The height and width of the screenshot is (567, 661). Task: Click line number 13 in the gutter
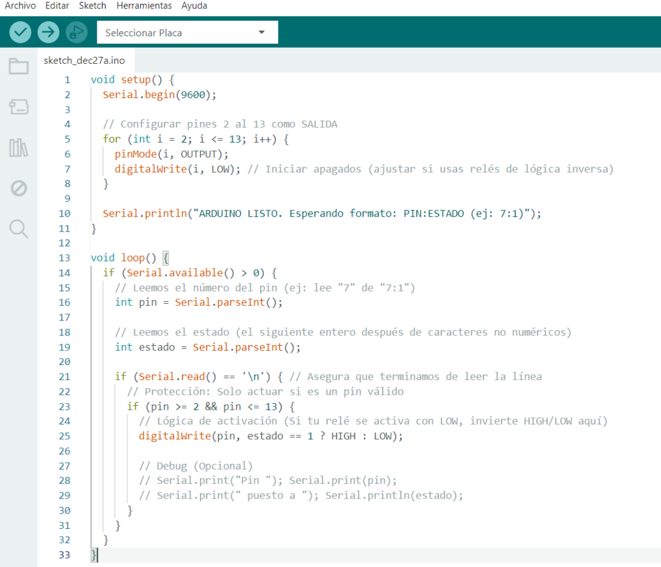(64, 258)
